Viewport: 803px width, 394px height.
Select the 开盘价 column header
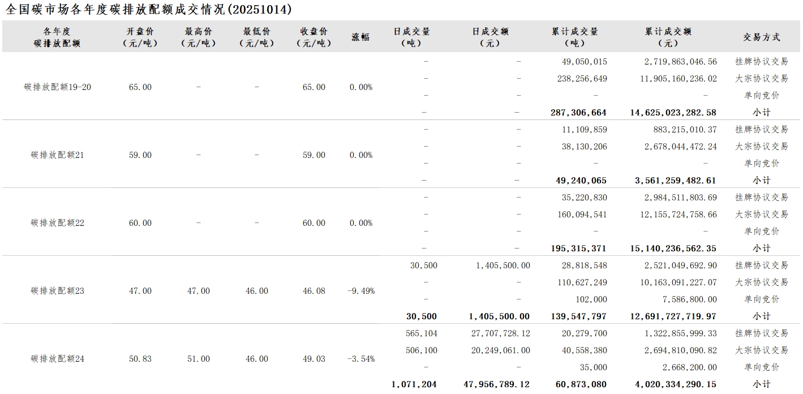140,37
